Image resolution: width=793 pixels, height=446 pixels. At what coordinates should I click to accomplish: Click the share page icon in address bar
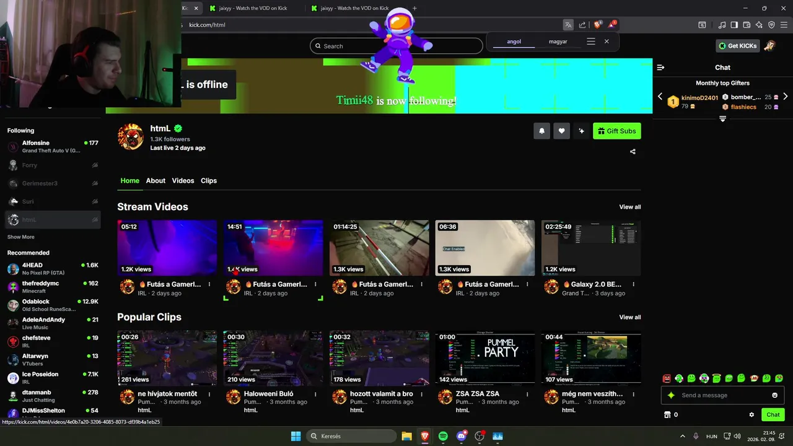pos(582,25)
